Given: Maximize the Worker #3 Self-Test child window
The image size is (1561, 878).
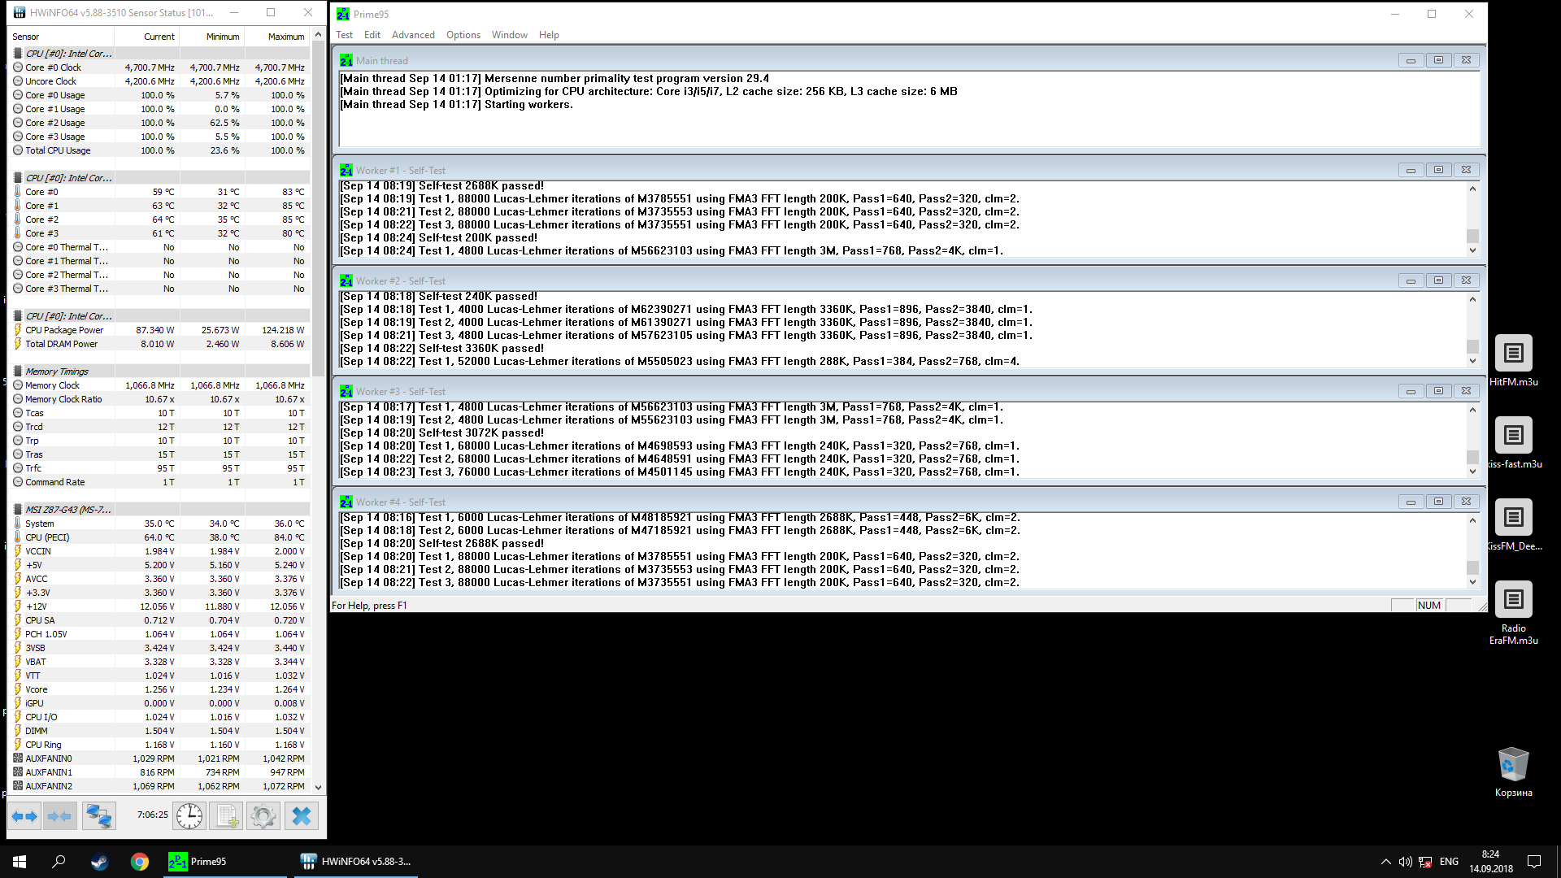Looking at the screenshot, I should coord(1438,391).
